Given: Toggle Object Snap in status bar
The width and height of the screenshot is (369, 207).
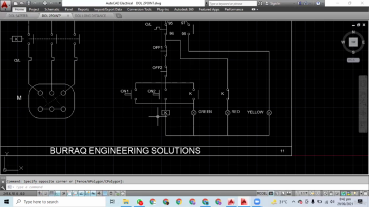Looking at the screenshot, I should tap(69, 193).
